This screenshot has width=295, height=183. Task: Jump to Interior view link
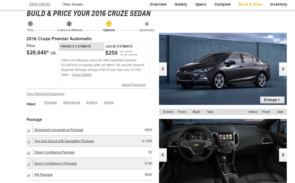[x=109, y=102]
